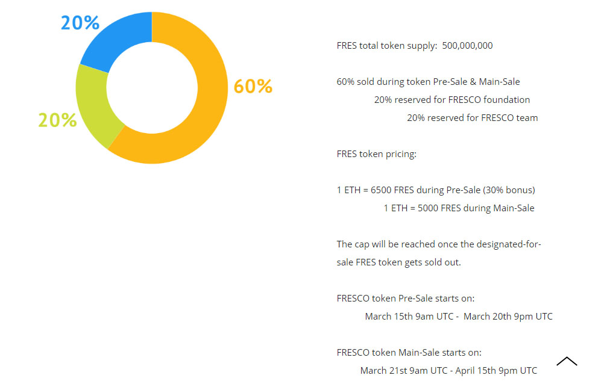Click the 6500 FRES Pre-Sale rate line
The image size is (604, 387).
[436, 190]
